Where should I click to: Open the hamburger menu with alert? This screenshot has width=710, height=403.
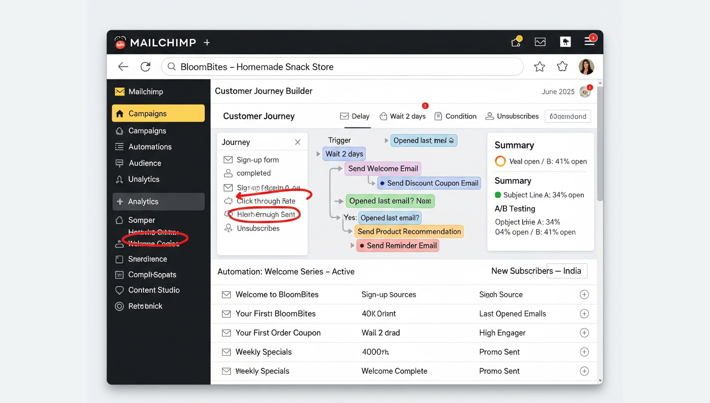590,41
